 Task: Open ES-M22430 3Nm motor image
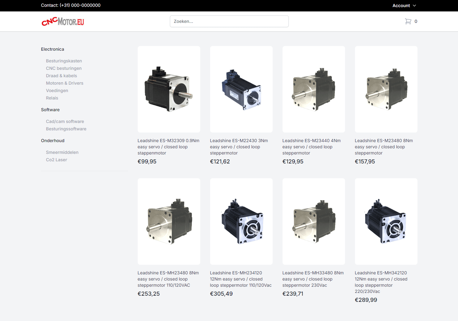click(x=241, y=89)
